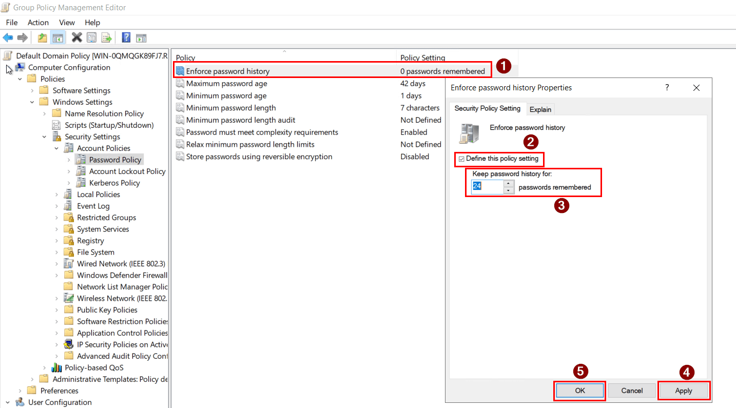Click the Forward navigation arrow in the toolbar
Screen dimensions: 736x408
tap(23, 37)
